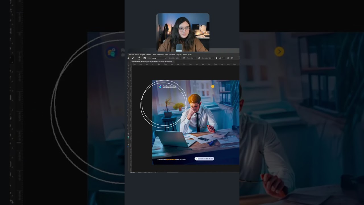364x205 pixels.
Task: Click the Suavização value field
Action: [211, 58]
